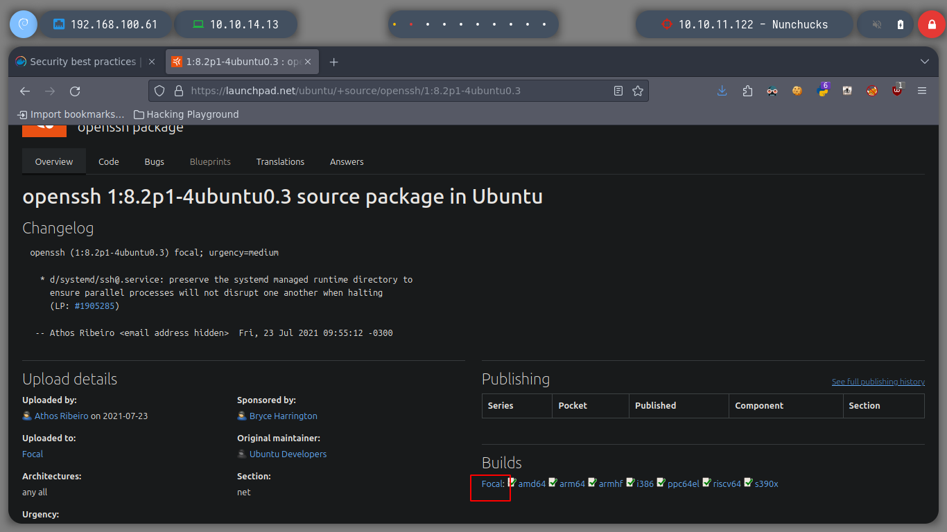Close the 1:8.2p1-4ubuntu0.3 openssh tab
947x532 pixels.
[x=309, y=62]
